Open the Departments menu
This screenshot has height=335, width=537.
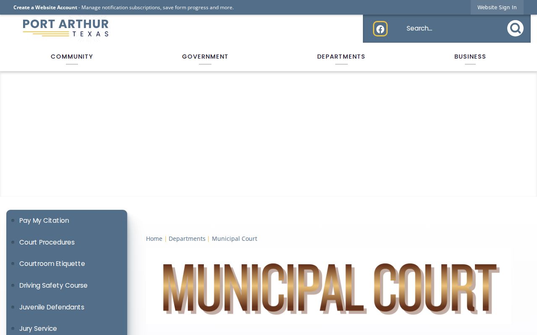pyautogui.click(x=341, y=57)
